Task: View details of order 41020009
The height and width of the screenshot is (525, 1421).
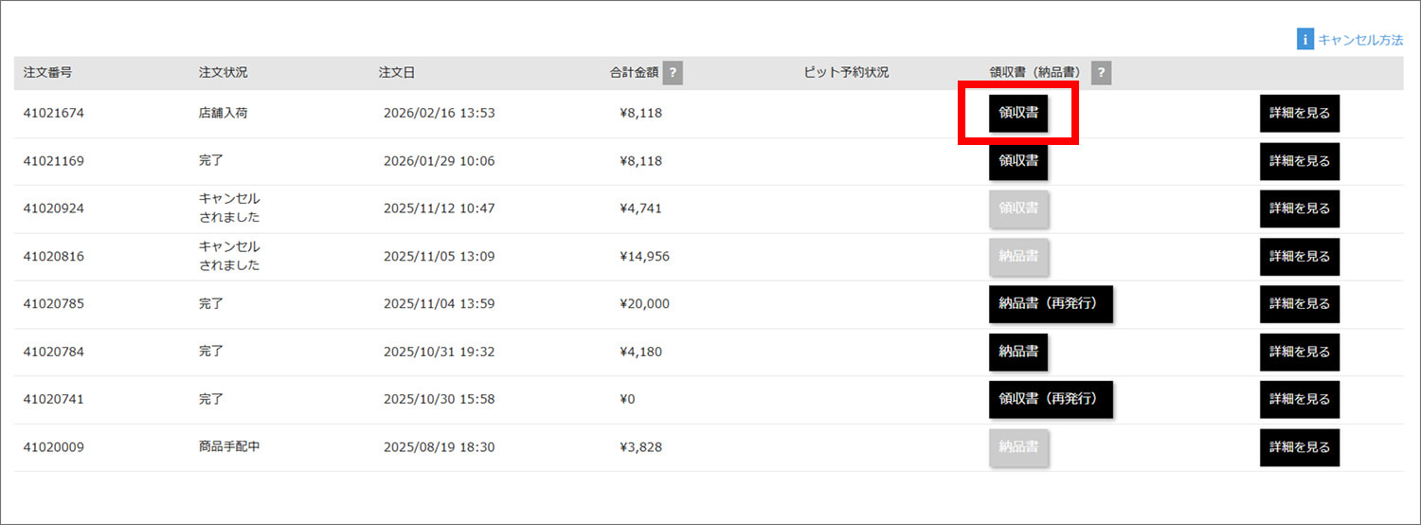Action: pos(1299,447)
